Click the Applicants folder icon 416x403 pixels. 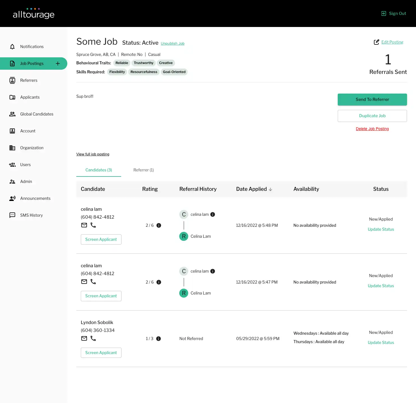click(12, 97)
